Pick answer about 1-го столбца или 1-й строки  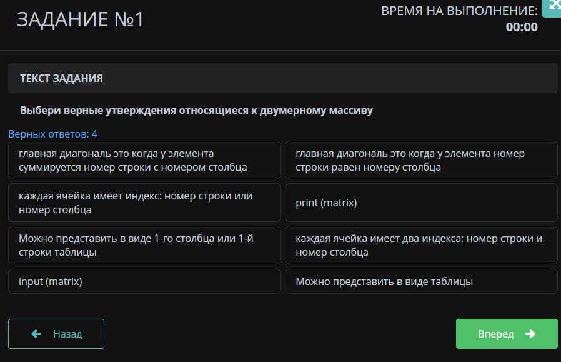144,245
